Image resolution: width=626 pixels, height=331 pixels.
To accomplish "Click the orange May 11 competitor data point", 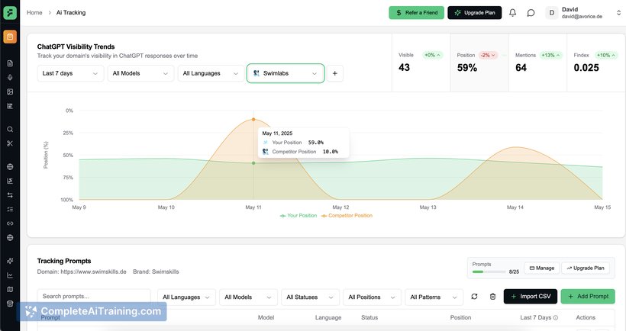I will (253, 119).
